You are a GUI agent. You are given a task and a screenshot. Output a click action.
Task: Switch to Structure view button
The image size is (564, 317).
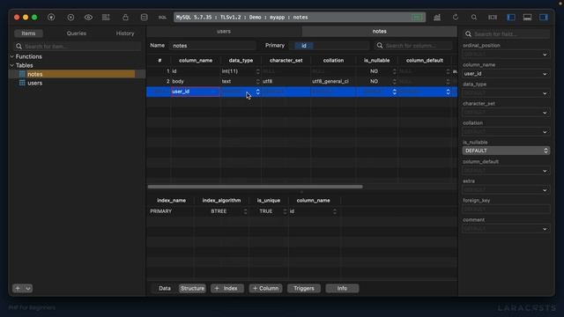click(192, 288)
